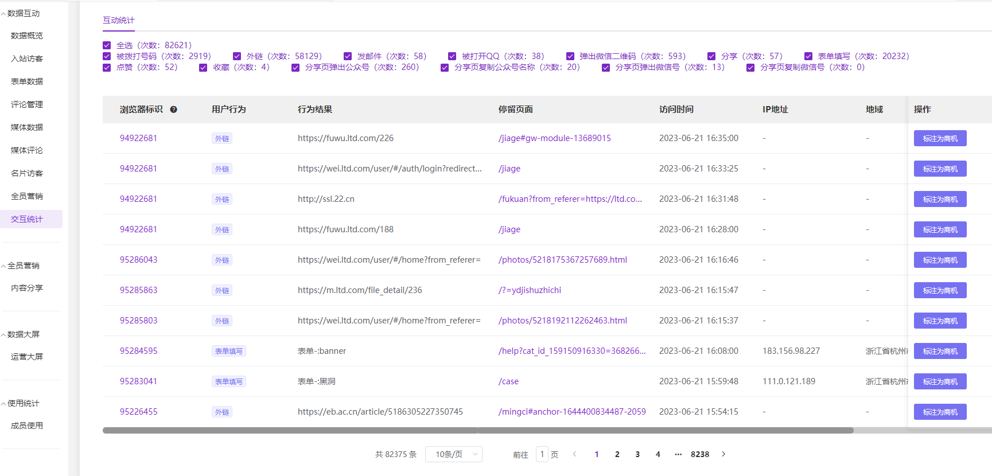Screen dimensions: 992x476
Task: Open 数据概览 in the sidebar
Action: coord(27,36)
